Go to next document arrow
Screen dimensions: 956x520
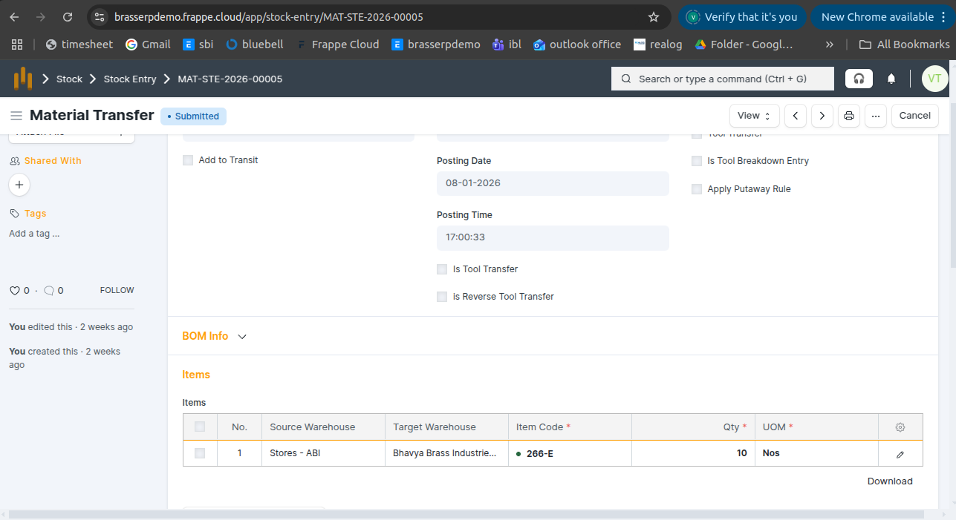pos(822,116)
